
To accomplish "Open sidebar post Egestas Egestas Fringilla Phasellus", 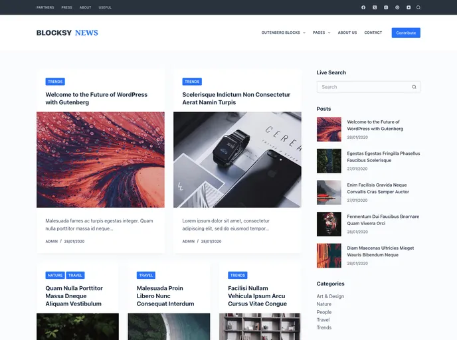I will click(383, 157).
